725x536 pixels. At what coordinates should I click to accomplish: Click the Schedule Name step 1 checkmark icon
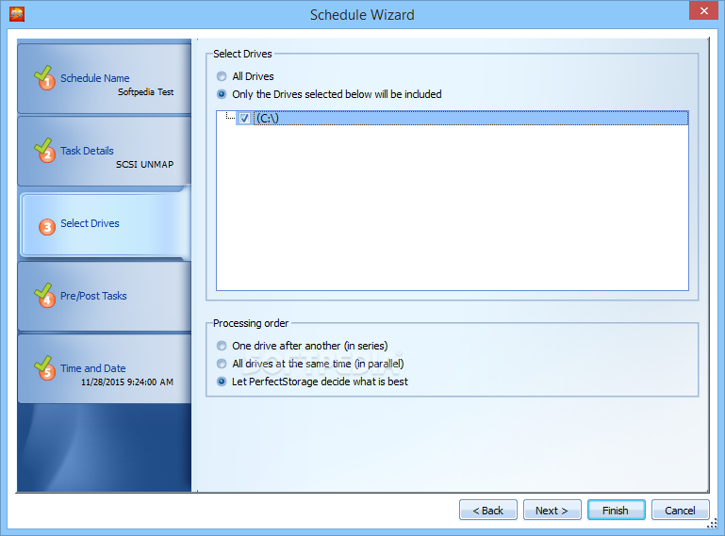(44, 77)
